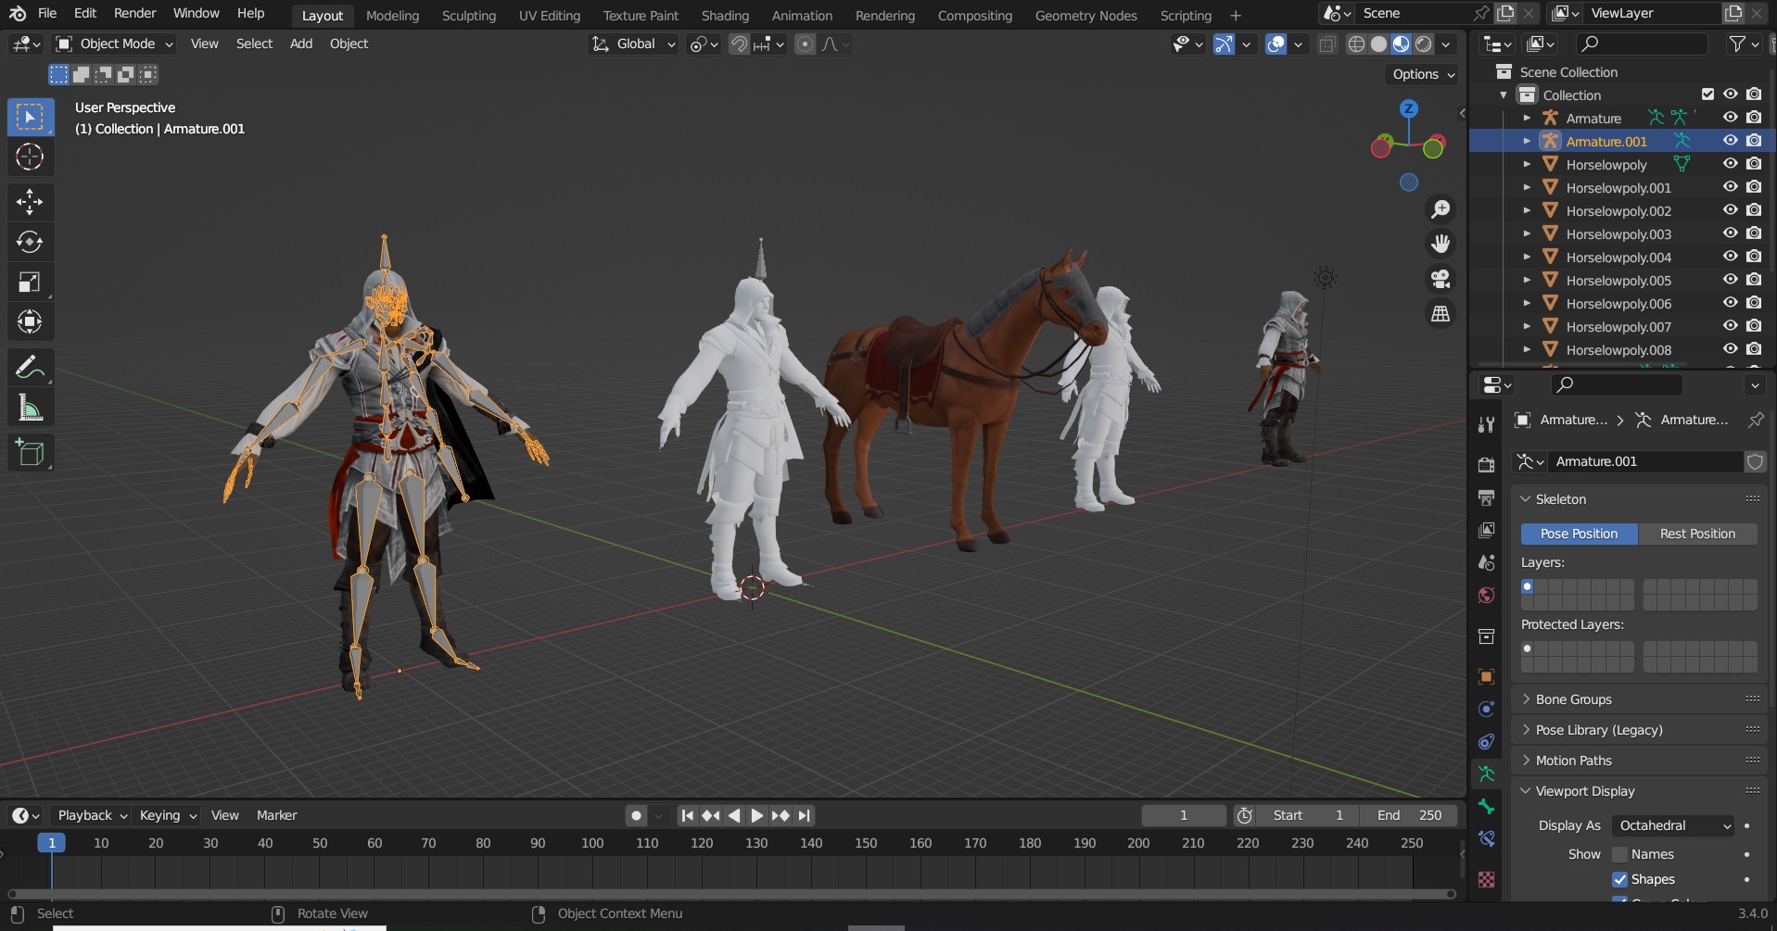
Task: Click the Select Box tool
Action: (30, 117)
